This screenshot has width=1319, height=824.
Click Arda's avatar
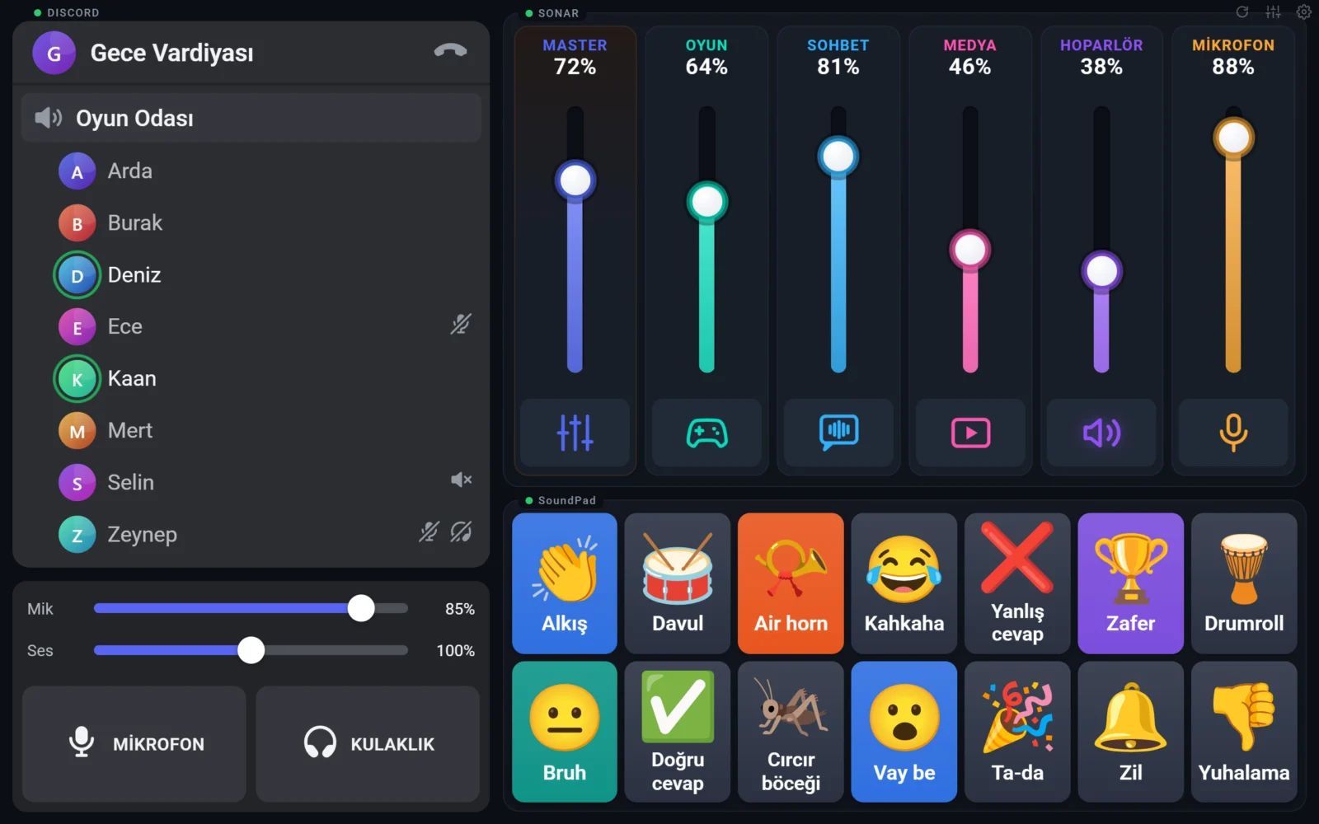tap(77, 171)
